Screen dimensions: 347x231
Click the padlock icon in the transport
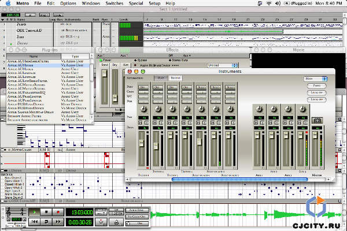(x=116, y=222)
